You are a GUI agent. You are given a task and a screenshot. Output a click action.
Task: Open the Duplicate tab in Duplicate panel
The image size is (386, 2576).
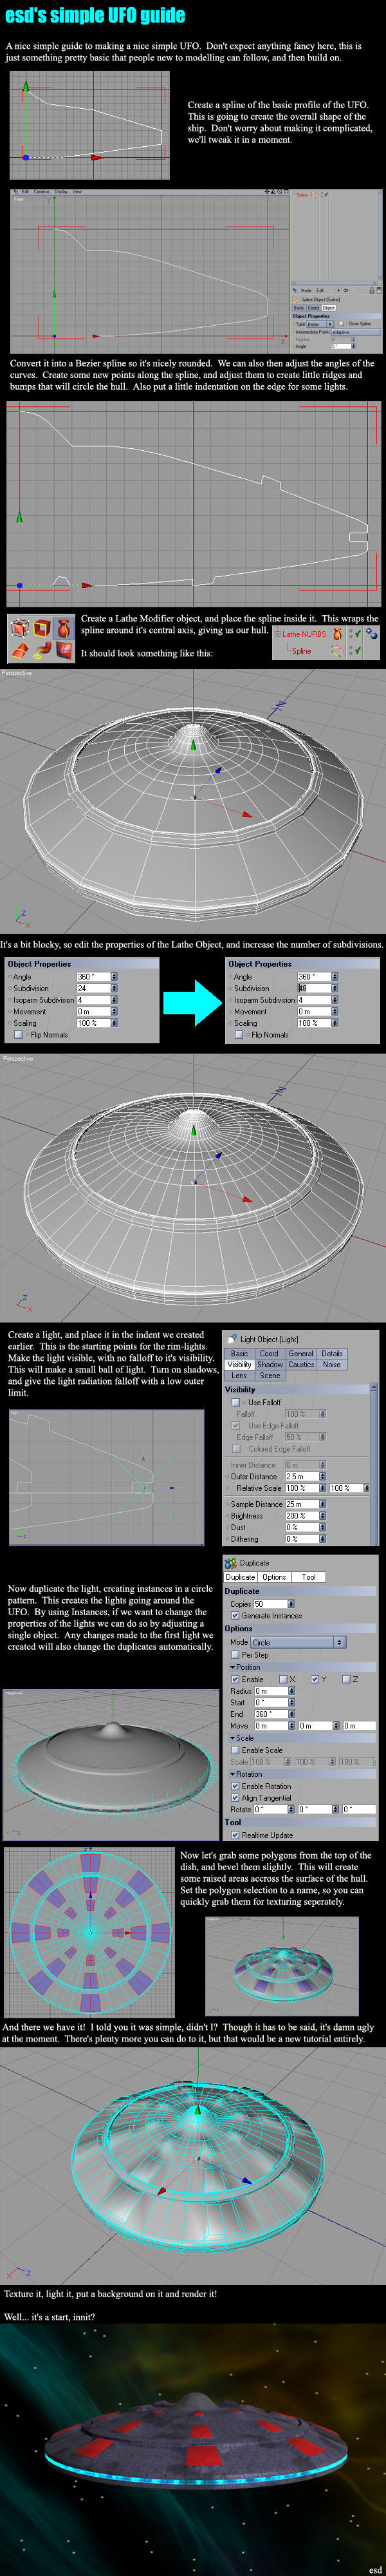tap(240, 1577)
